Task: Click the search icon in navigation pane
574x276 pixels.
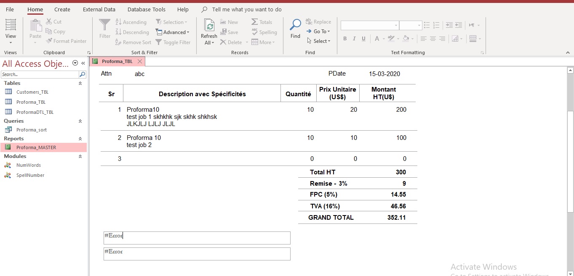Action: [82, 74]
